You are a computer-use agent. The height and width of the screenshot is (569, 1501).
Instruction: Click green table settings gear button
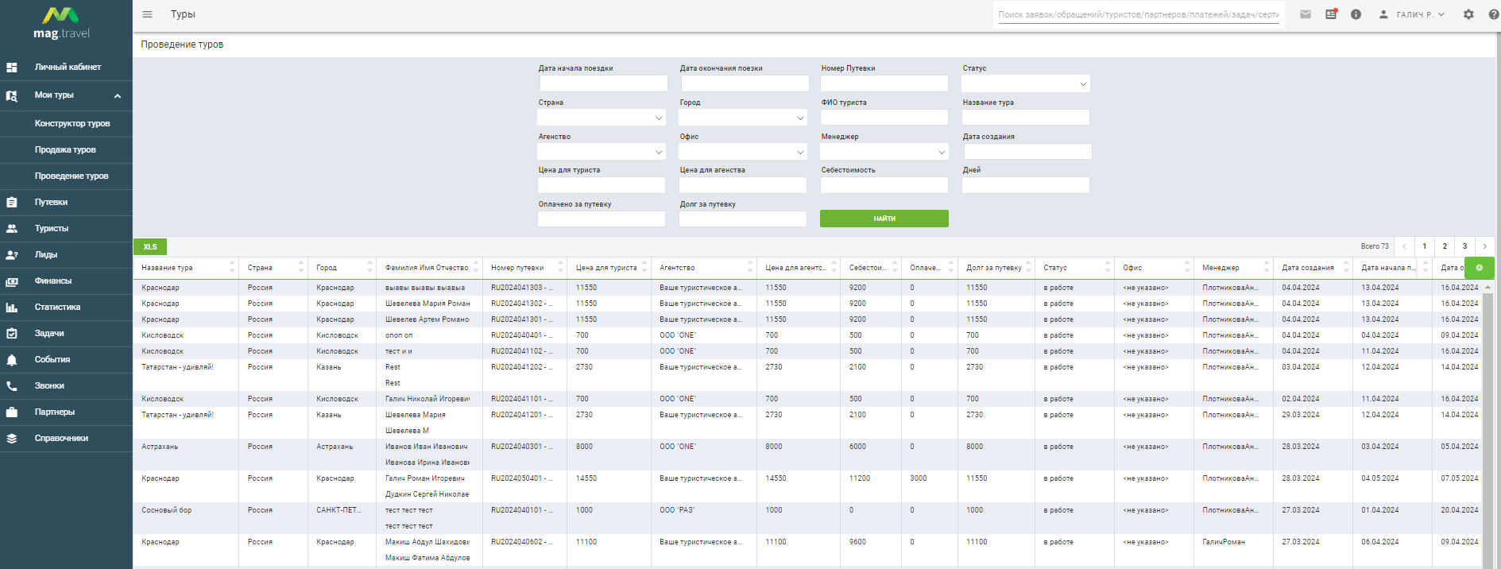(1480, 268)
